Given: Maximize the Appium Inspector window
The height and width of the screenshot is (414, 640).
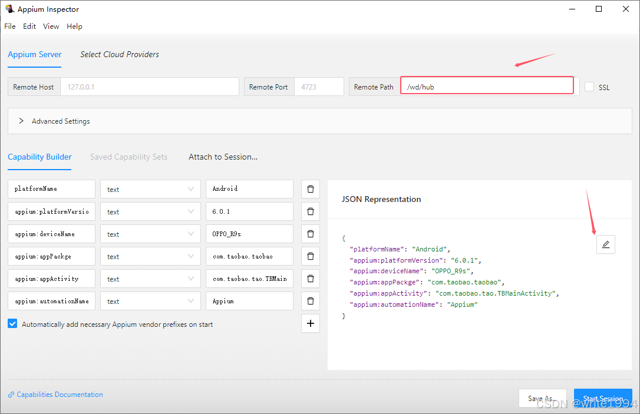Looking at the screenshot, I should 599,9.
